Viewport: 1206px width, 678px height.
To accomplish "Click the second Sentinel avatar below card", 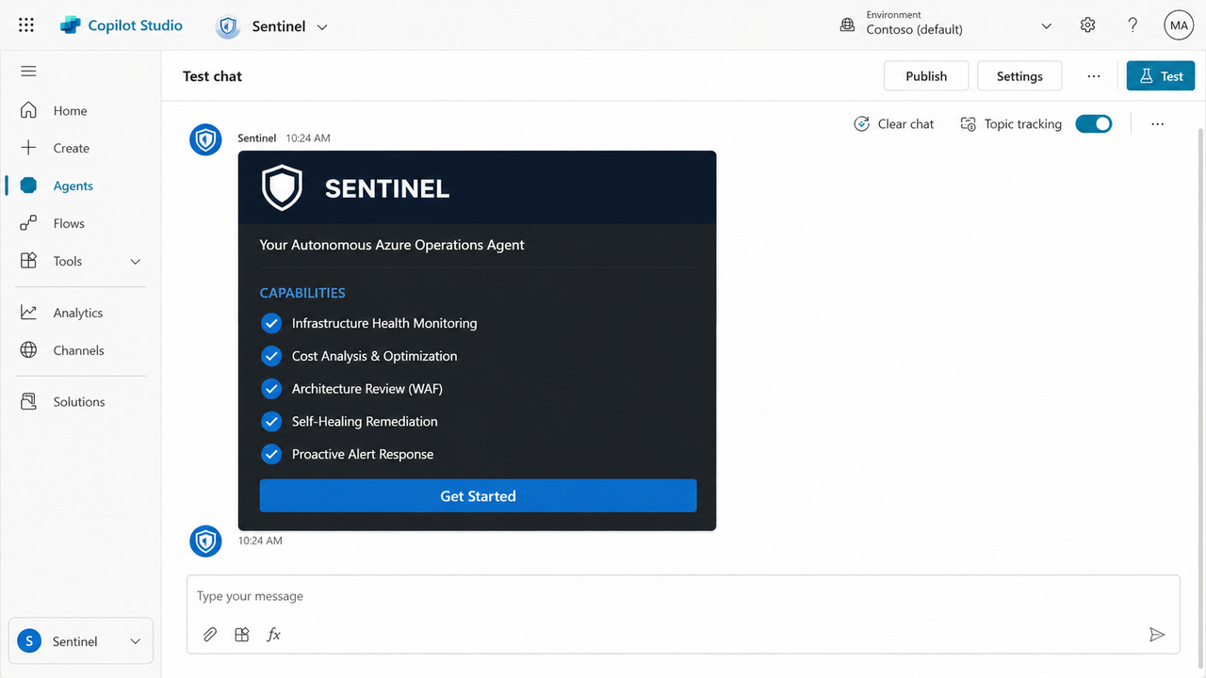I will 205,541.
